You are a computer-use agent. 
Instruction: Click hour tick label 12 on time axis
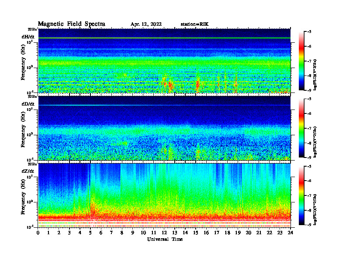point(164,233)
